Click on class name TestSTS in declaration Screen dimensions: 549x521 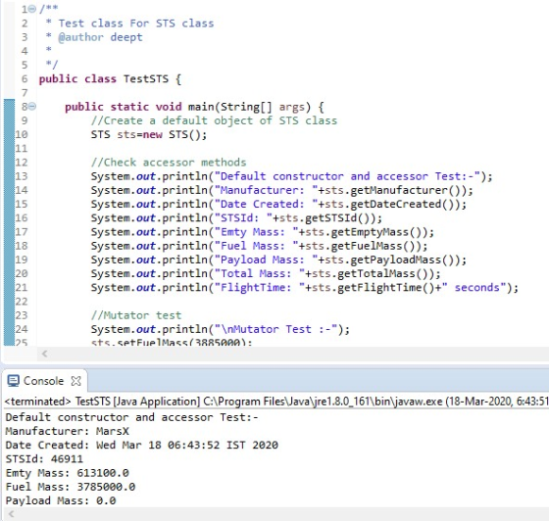146,79
